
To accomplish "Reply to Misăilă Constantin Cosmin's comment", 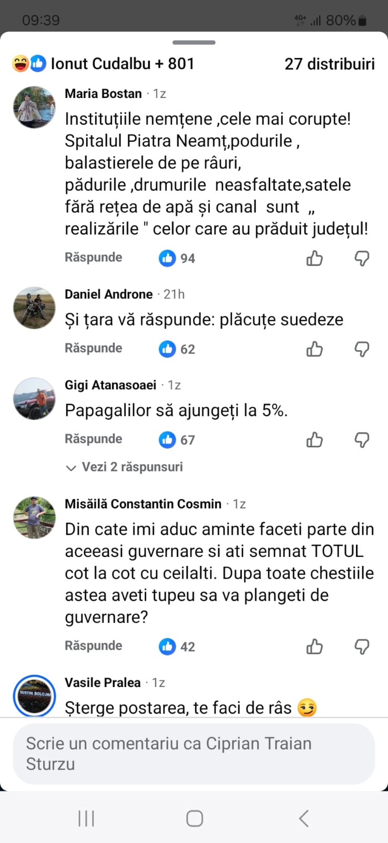I will [x=94, y=646].
